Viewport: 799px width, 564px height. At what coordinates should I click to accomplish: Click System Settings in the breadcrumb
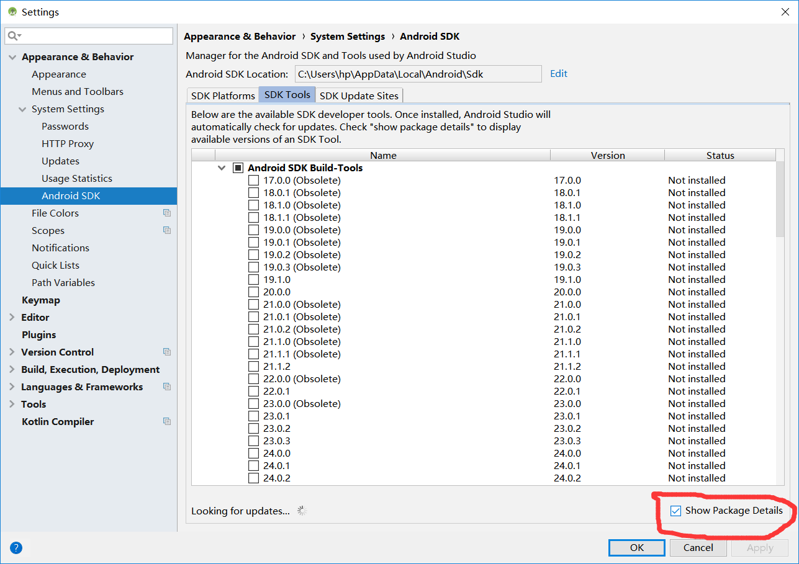pos(348,37)
